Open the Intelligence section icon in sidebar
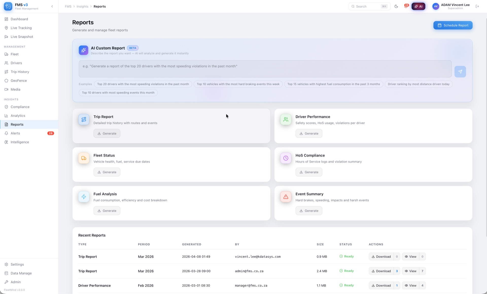Viewport: 487px width, 294px height. 7,142
